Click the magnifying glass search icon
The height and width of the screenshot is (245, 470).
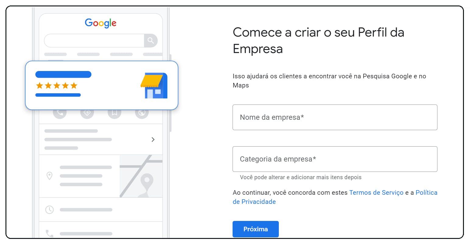click(x=150, y=41)
